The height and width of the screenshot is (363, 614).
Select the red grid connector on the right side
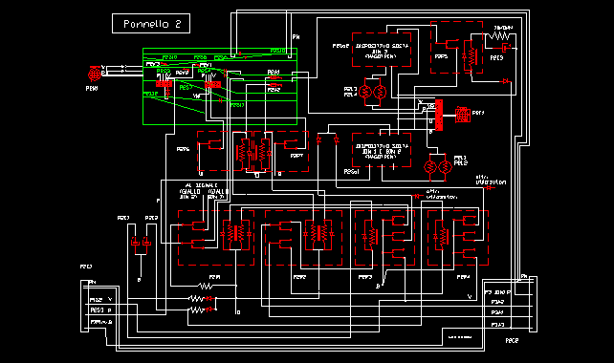point(463,115)
